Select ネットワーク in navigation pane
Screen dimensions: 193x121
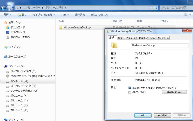(x=14, y=120)
